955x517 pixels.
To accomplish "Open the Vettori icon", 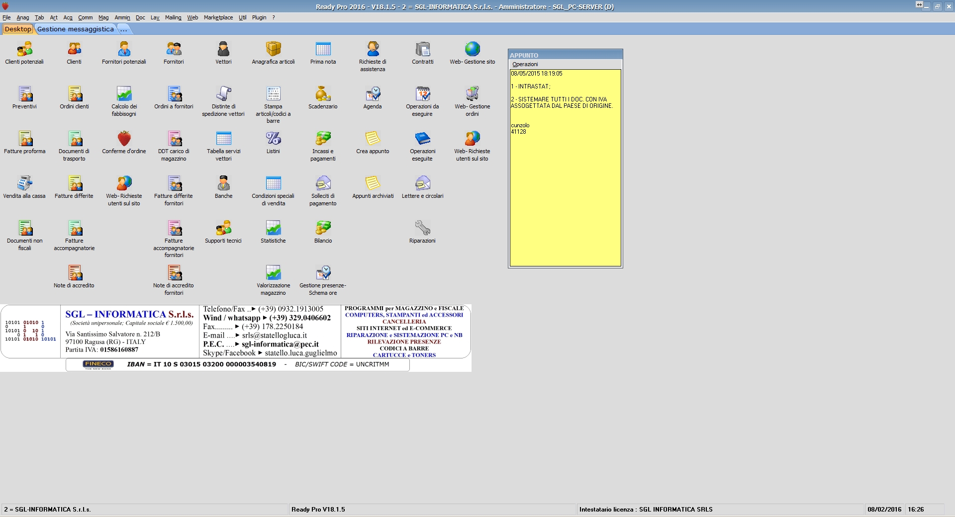I will tap(223, 49).
